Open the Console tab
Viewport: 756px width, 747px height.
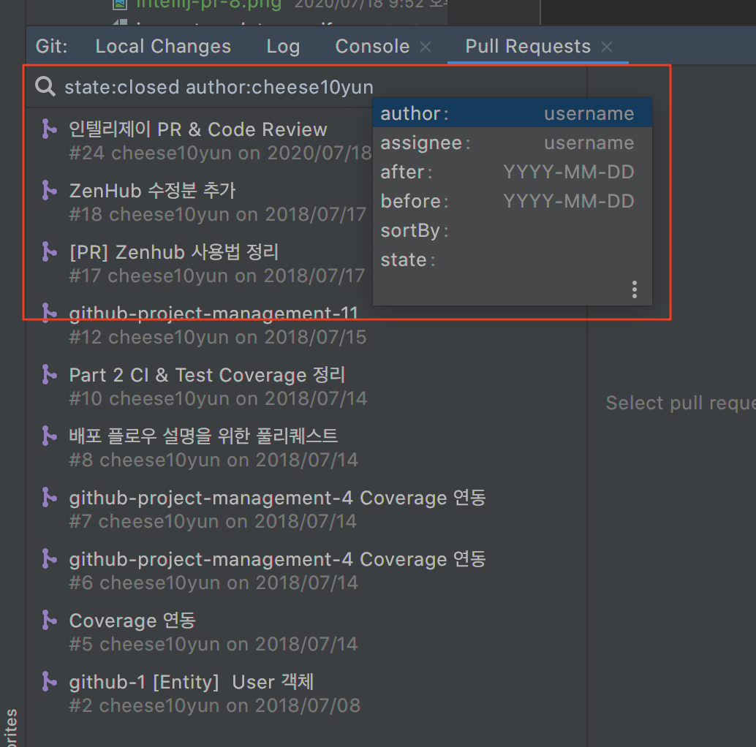click(x=372, y=46)
